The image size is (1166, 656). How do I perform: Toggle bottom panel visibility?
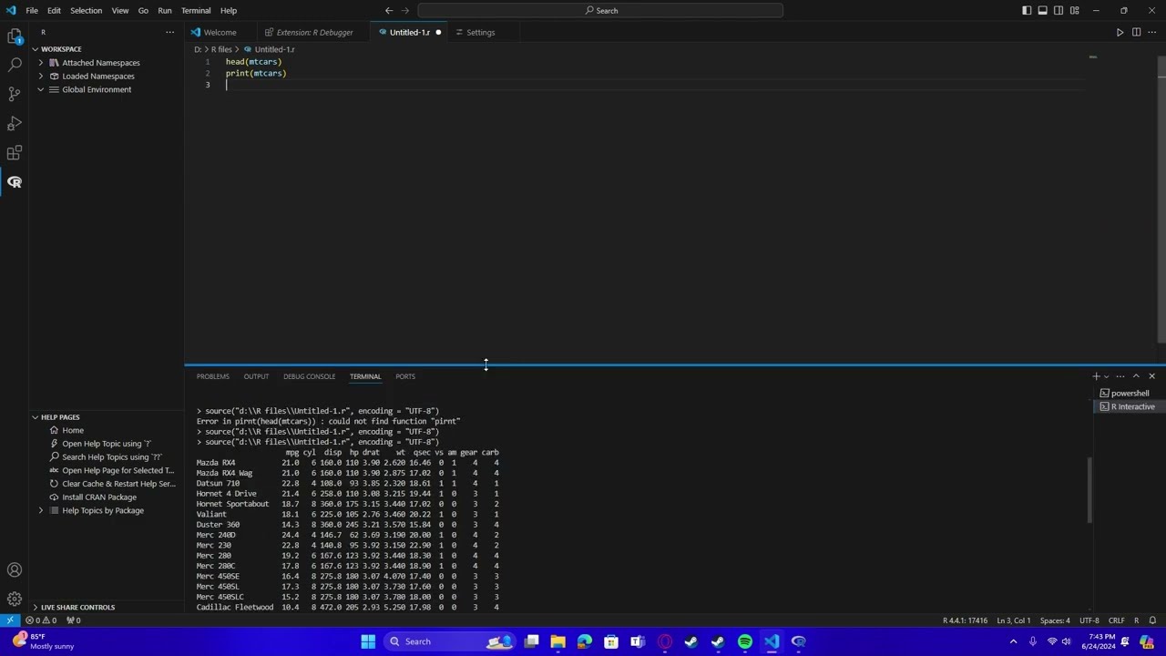(1043, 11)
